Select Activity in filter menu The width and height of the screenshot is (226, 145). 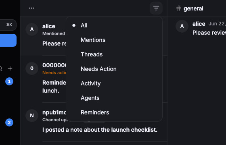114,83
